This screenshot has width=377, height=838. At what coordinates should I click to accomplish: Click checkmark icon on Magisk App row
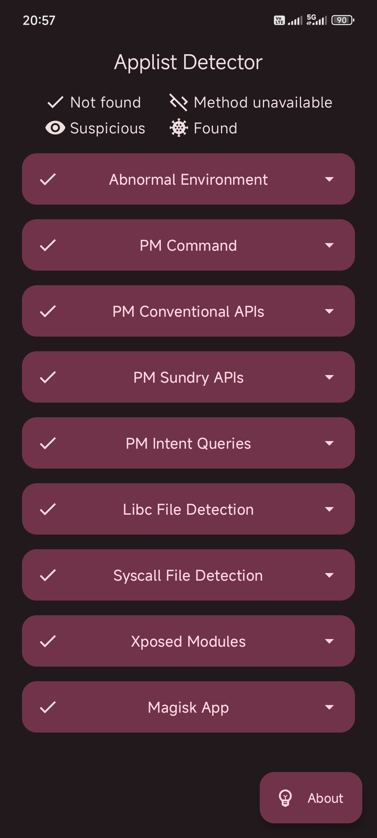[x=48, y=707]
